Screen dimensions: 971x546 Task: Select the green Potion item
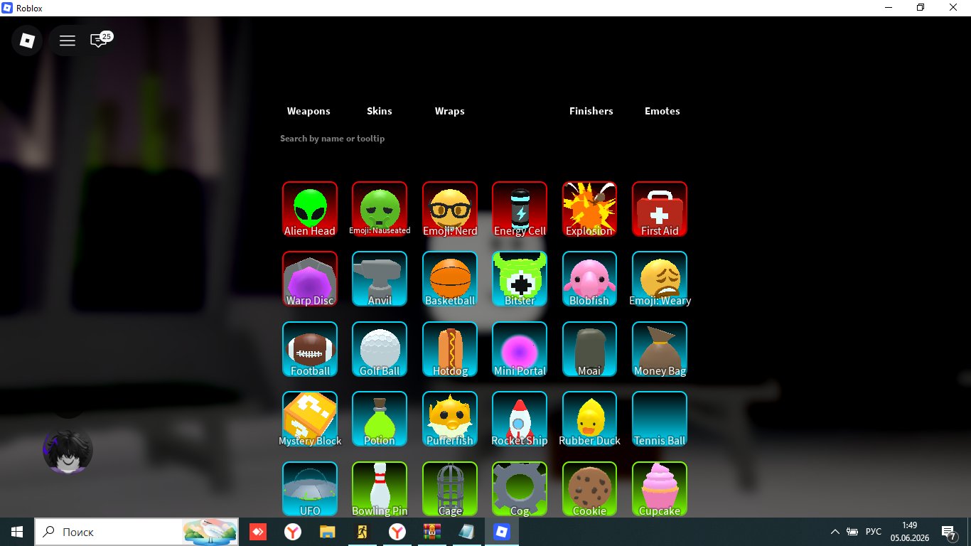coord(380,419)
